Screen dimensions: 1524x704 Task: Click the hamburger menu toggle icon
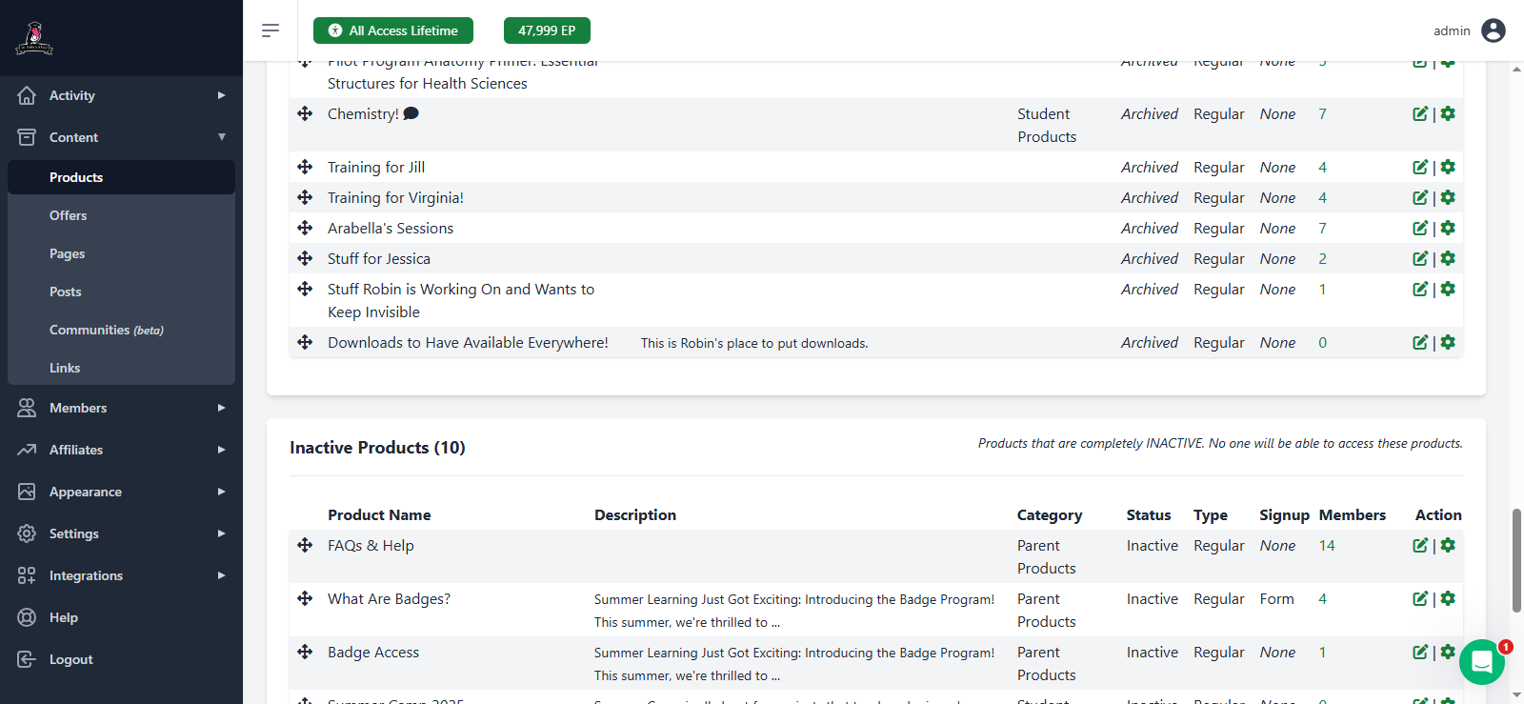point(271,30)
